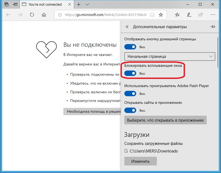Show tab previews chevron
Viewport: 221px width, 173px height.
point(87,4)
